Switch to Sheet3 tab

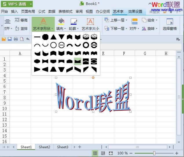coord(63,147)
